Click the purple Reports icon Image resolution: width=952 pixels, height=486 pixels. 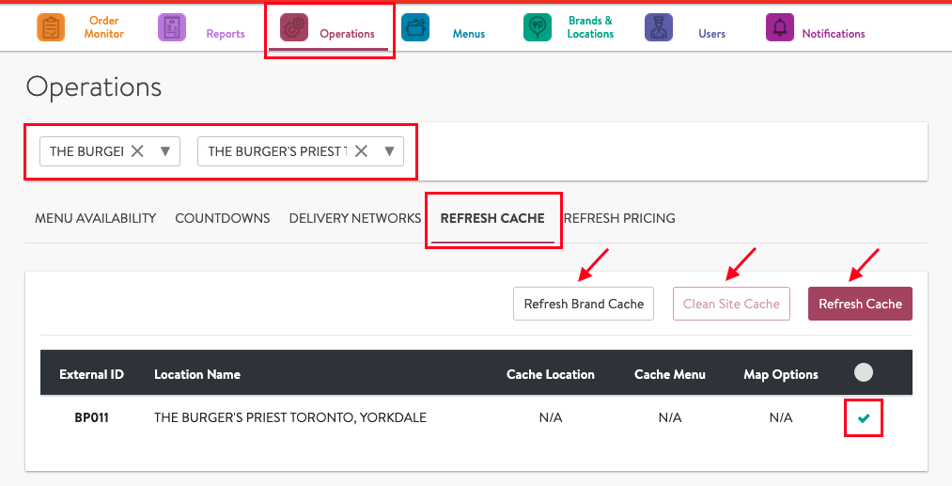point(172,27)
